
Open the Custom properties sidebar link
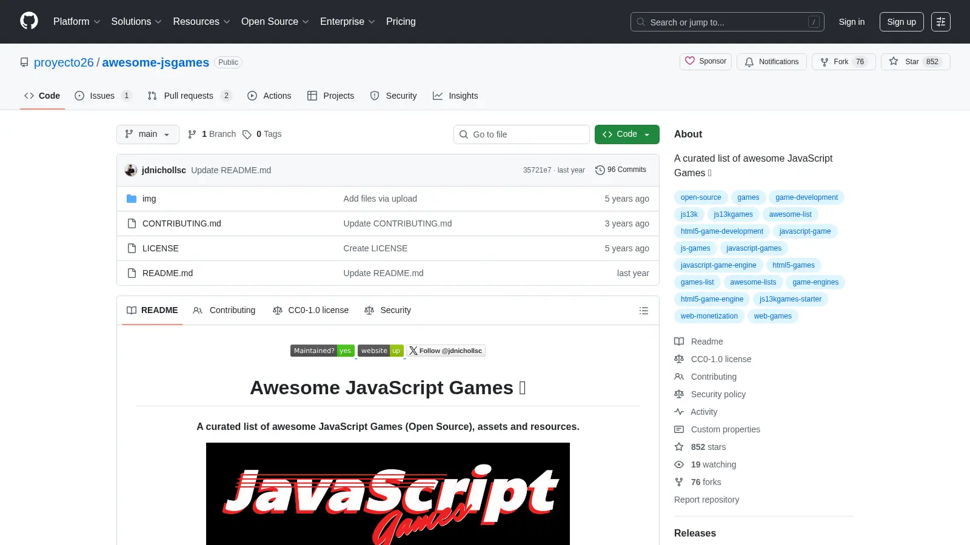pyautogui.click(x=717, y=429)
